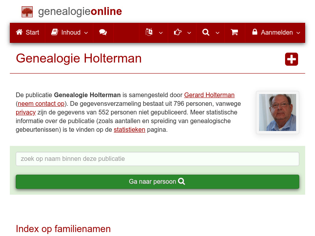Open the Gerard Holterman link
The height and width of the screenshot is (236, 315).
[209, 95]
